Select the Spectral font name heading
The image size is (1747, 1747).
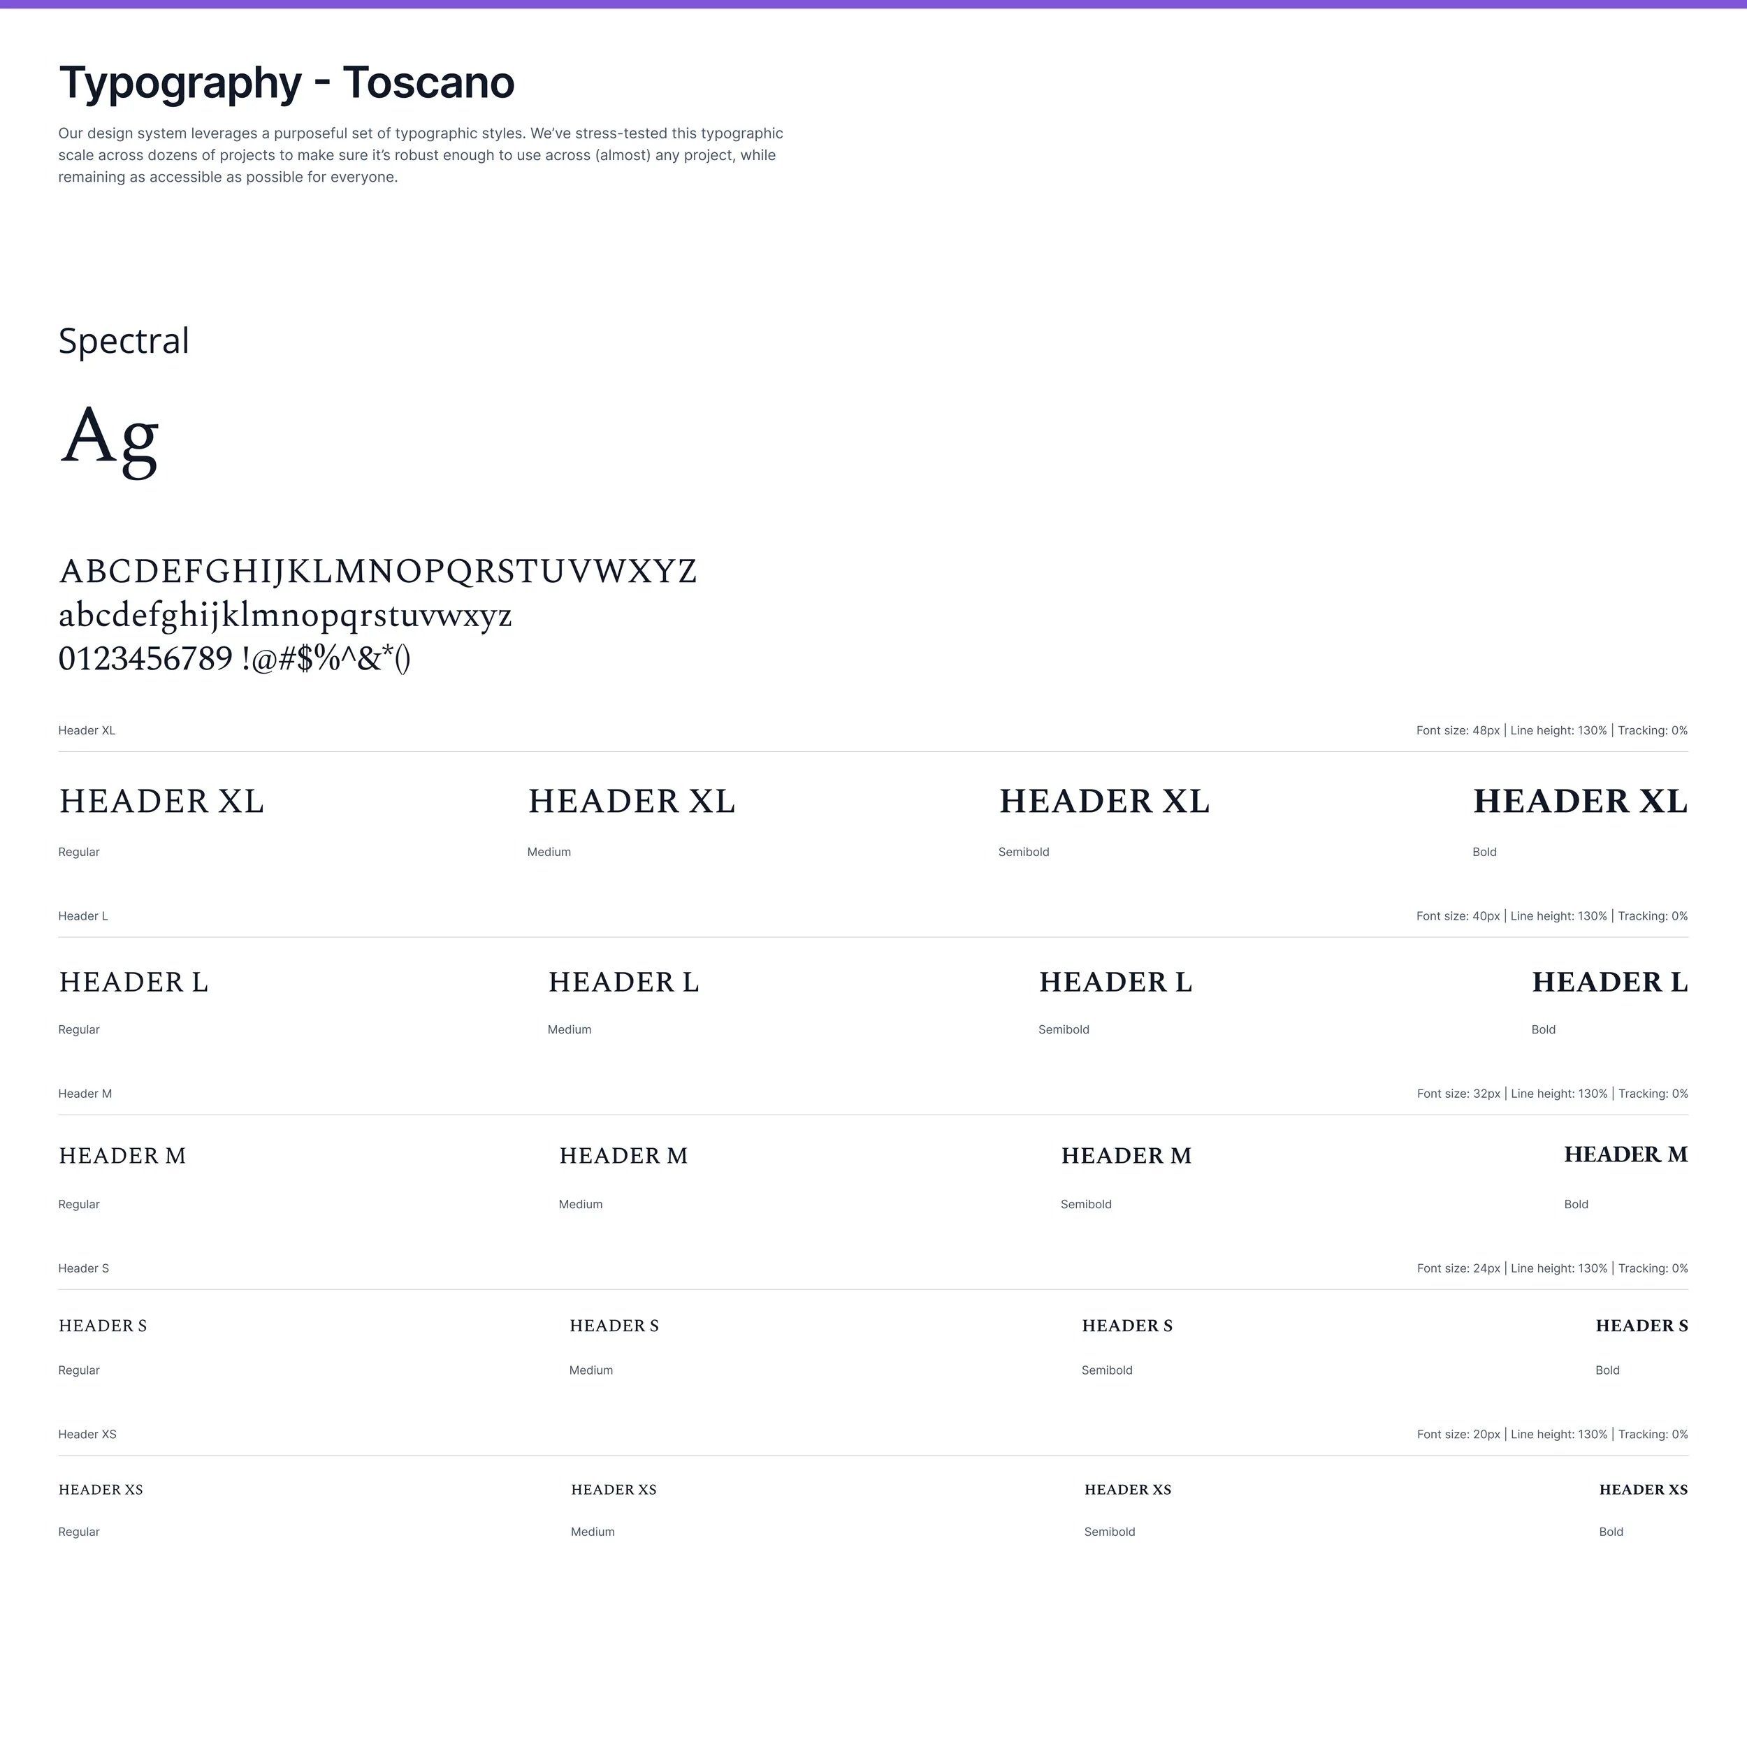click(124, 341)
